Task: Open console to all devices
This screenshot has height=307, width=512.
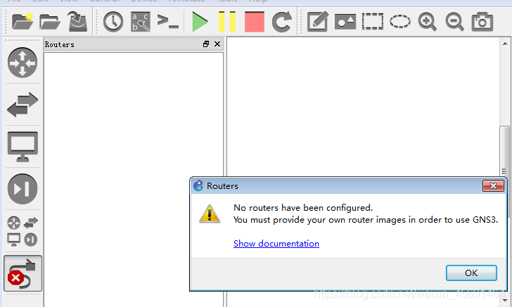Action: (168, 22)
